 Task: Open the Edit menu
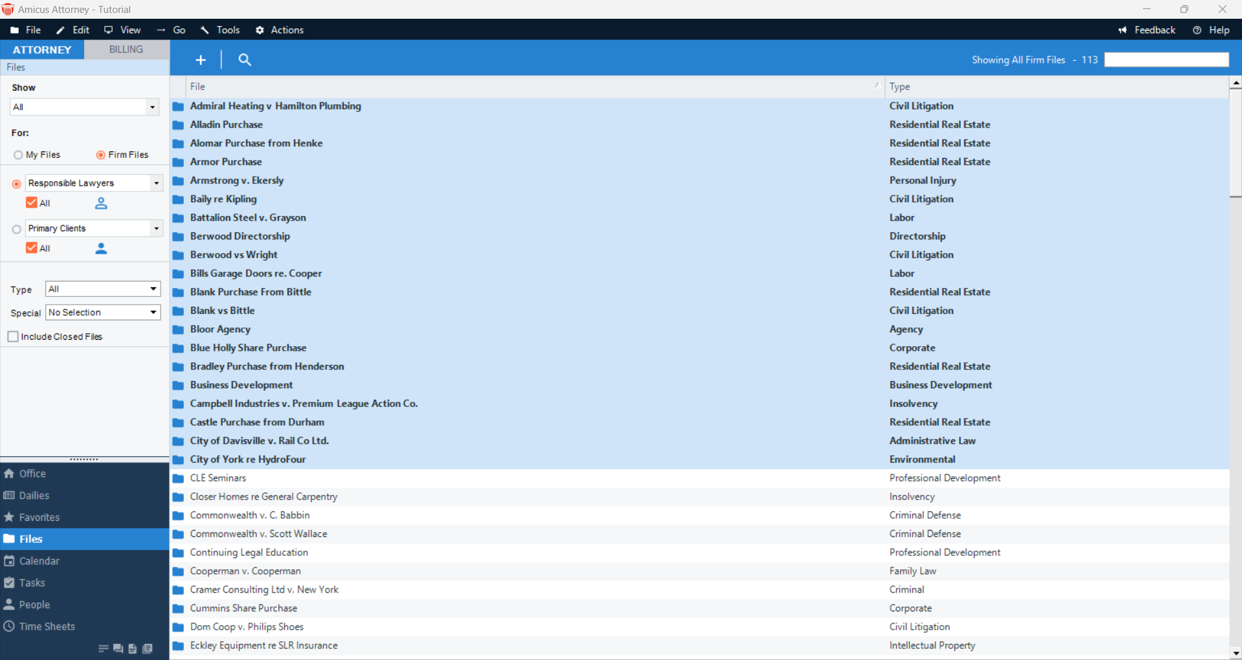(x=73, y=30)
